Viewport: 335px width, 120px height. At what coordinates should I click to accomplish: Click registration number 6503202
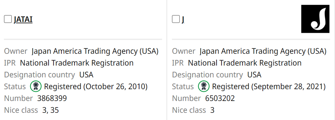point(220,98)
